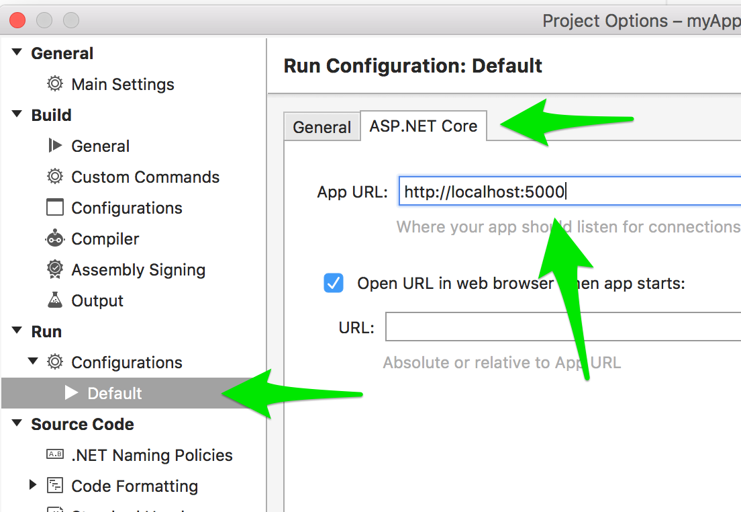Collapse the General section triangle
The width and height of the screenshot is (741, 512).
coord(17,53)
